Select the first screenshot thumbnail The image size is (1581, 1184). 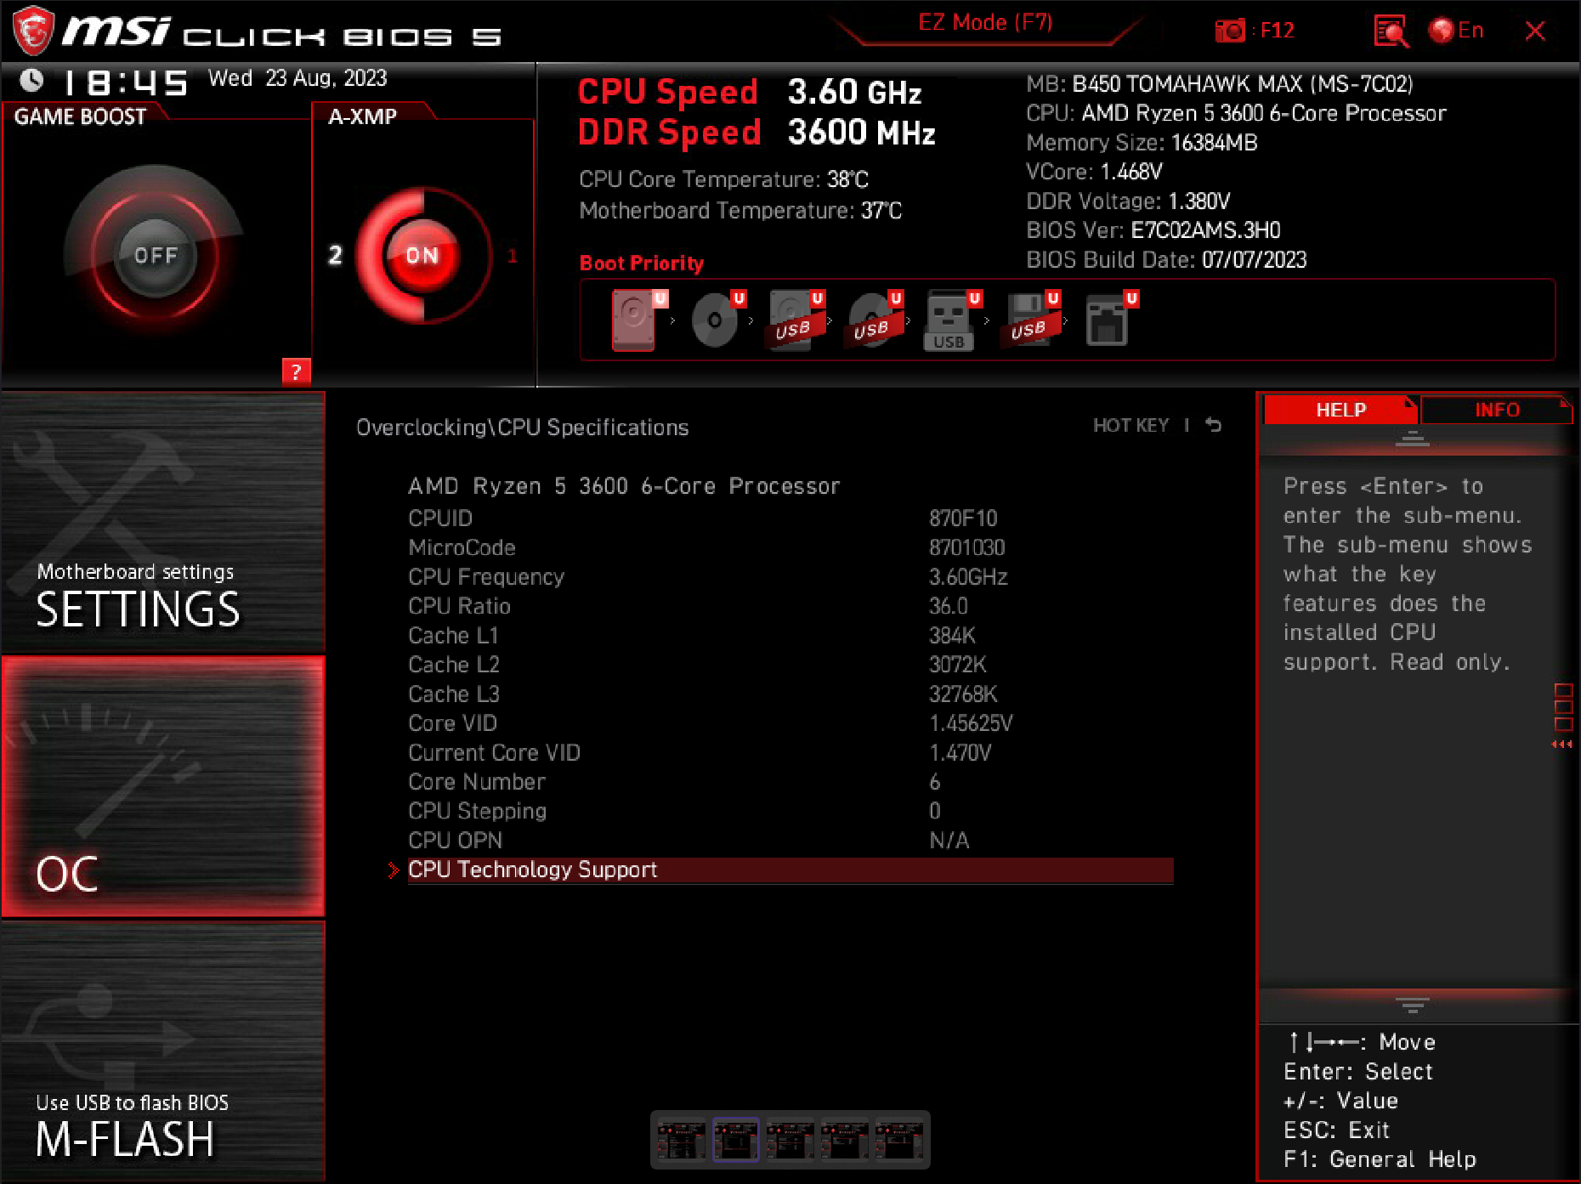pyautogui.click(x=682, y=1140)
